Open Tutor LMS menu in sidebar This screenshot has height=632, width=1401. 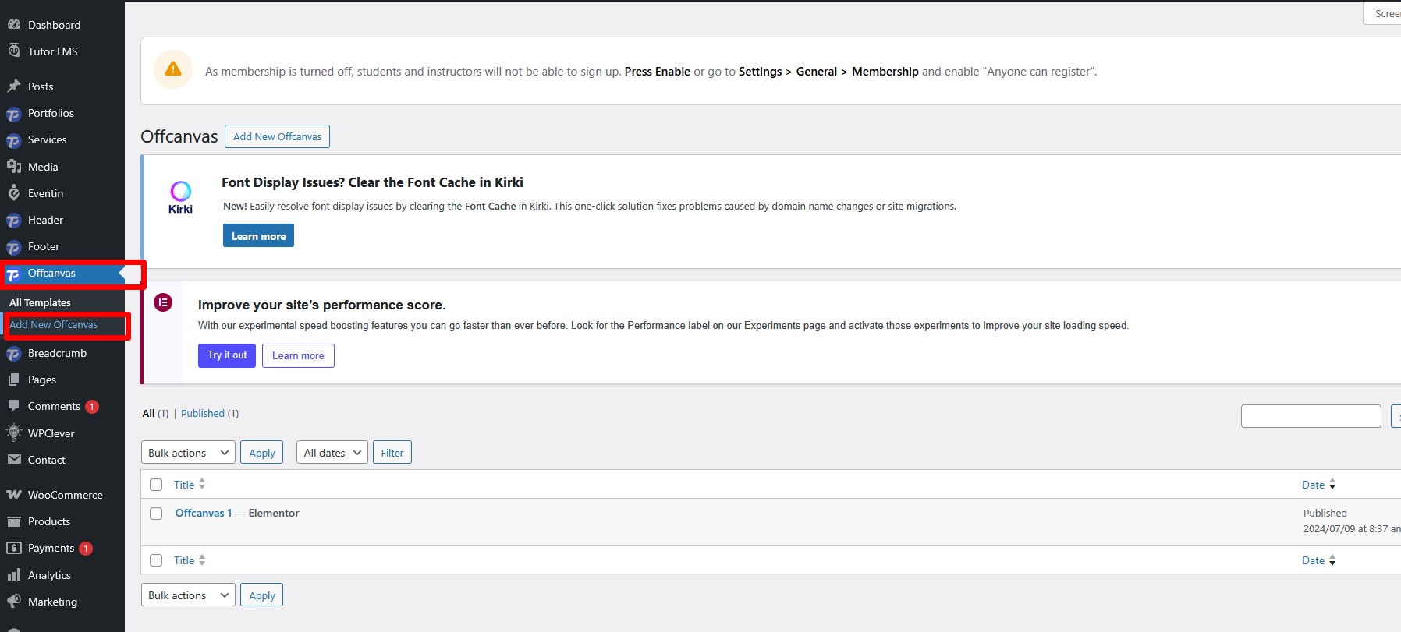click(x=62, y=51)
